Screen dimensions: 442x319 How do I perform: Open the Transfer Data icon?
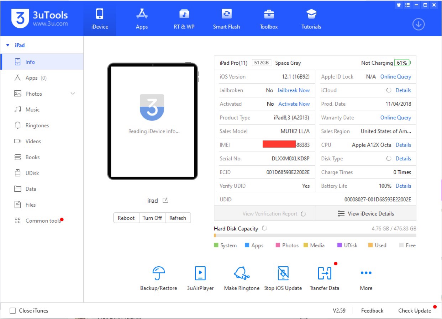[324, 273]
